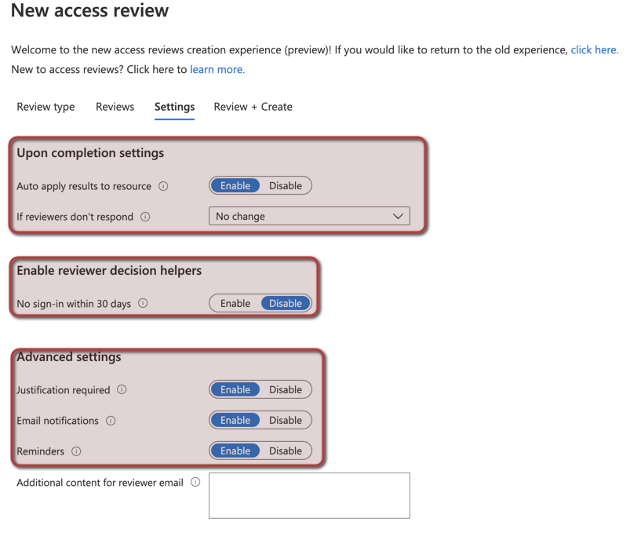
Task: Click info icon next to Auto apply results
Action: pos(163,186)
